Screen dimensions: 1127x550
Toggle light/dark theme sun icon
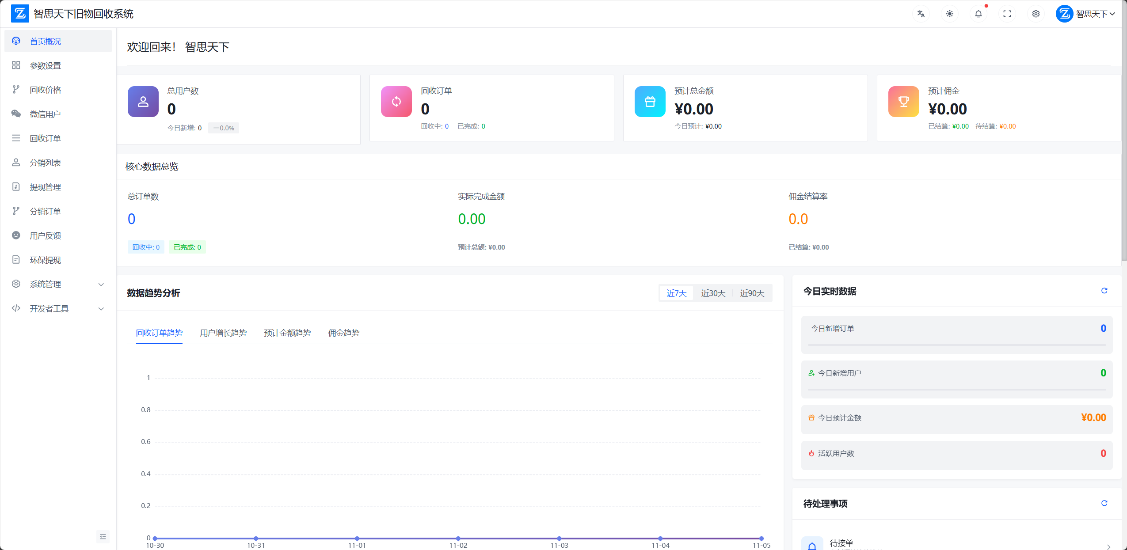click(x=950, y=14)
